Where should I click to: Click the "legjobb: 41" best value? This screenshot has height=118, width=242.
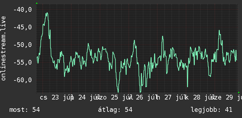point(211,110)
